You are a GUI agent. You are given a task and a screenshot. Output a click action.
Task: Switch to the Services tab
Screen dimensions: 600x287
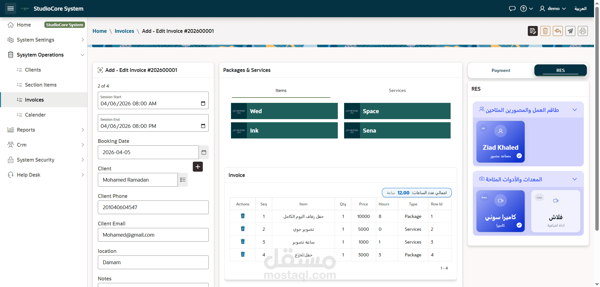[x=397, y=90]
